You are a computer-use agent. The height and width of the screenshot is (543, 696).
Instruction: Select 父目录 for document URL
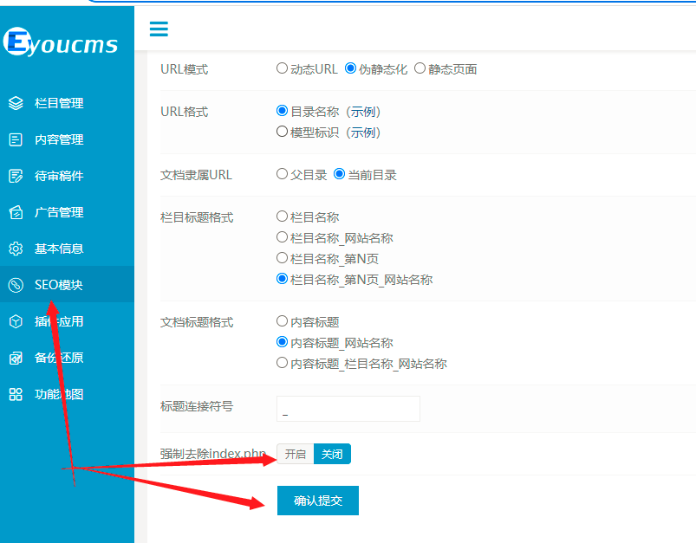click(282, 174)
